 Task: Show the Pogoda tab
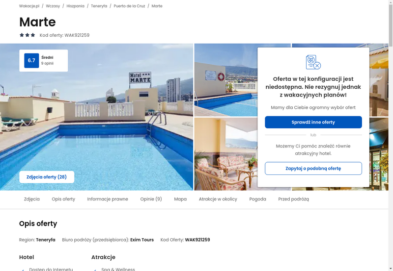(257, 199)
